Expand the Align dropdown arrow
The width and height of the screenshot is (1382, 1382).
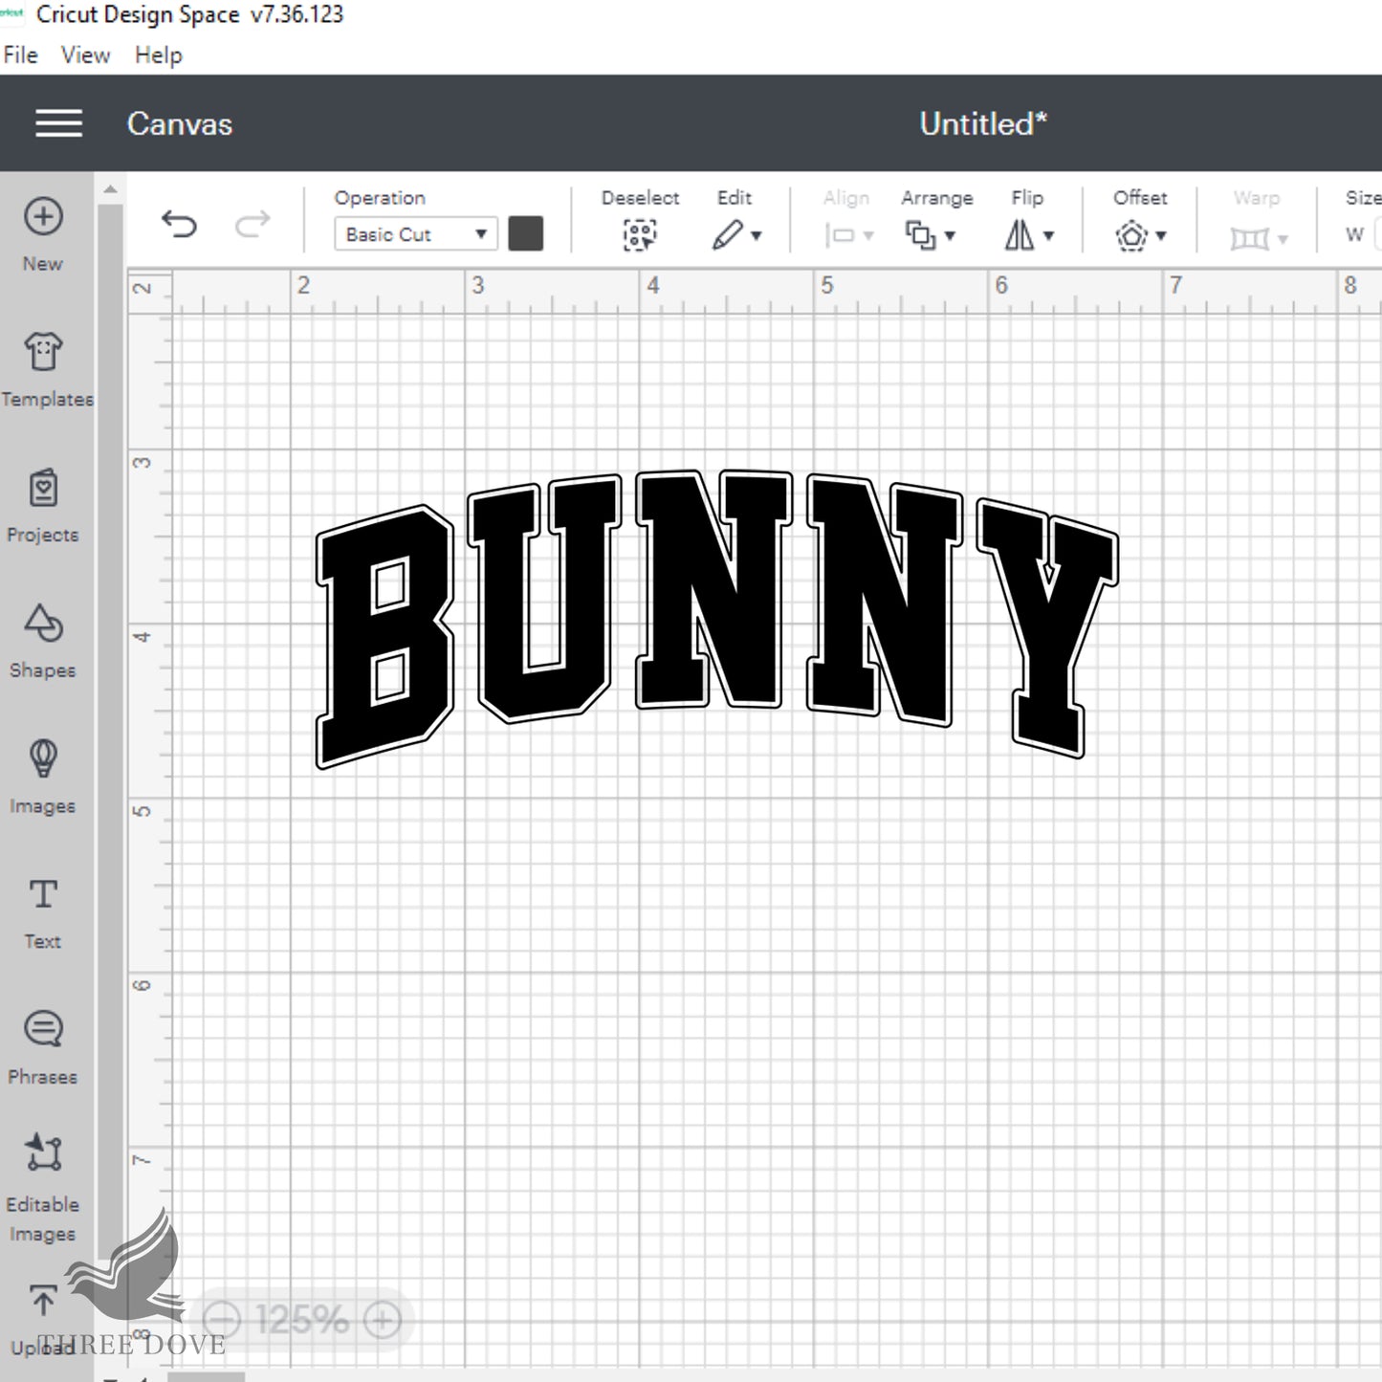[x=868, y=236]
